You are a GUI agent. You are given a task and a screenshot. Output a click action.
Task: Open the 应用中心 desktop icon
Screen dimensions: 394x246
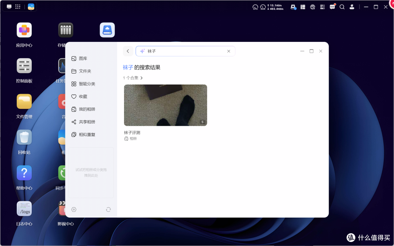[24, 30]
